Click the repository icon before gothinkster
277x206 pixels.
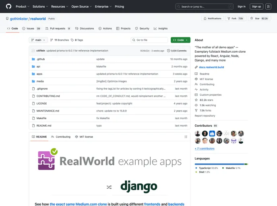[7, 19]
